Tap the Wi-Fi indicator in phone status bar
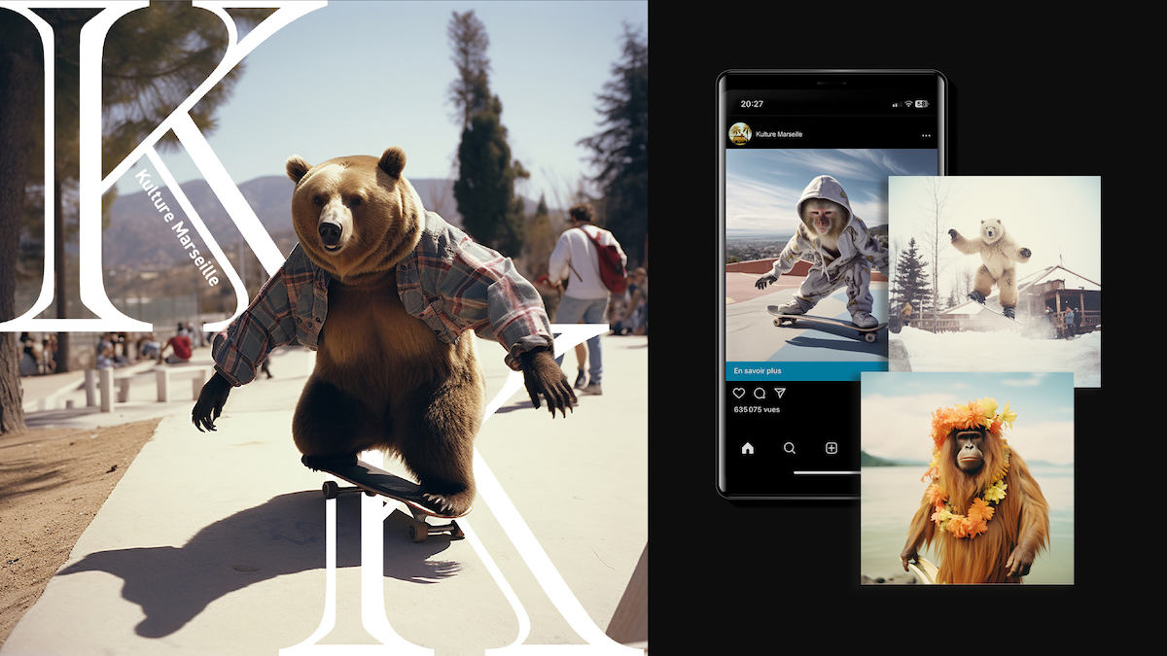The image size is (1167, 656). point(908,103)
